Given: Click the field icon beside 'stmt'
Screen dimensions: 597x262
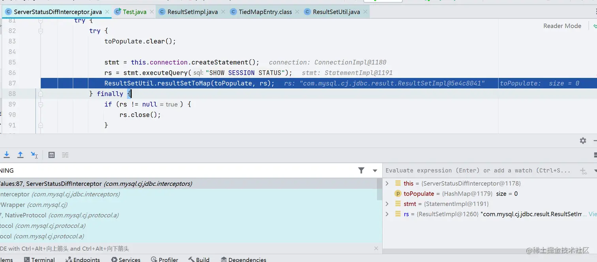Looking at the screenshot, I should click(398, 204).
